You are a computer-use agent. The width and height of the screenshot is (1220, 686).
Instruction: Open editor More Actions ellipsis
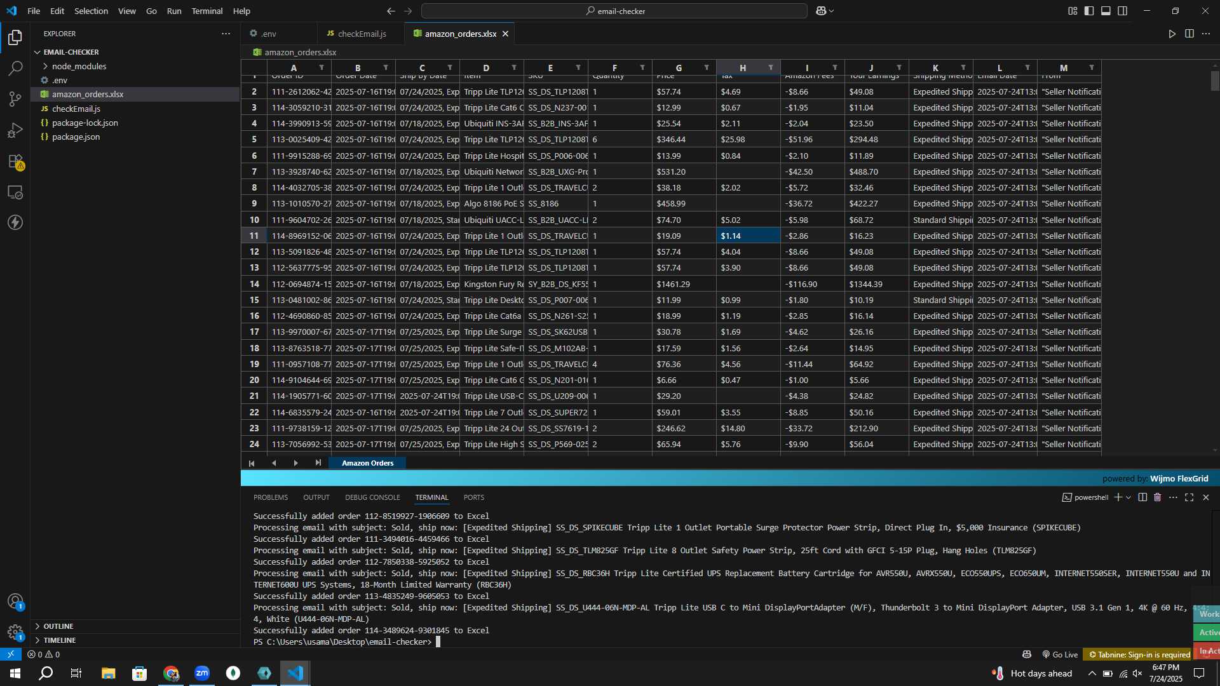(x=1206, y=34)
